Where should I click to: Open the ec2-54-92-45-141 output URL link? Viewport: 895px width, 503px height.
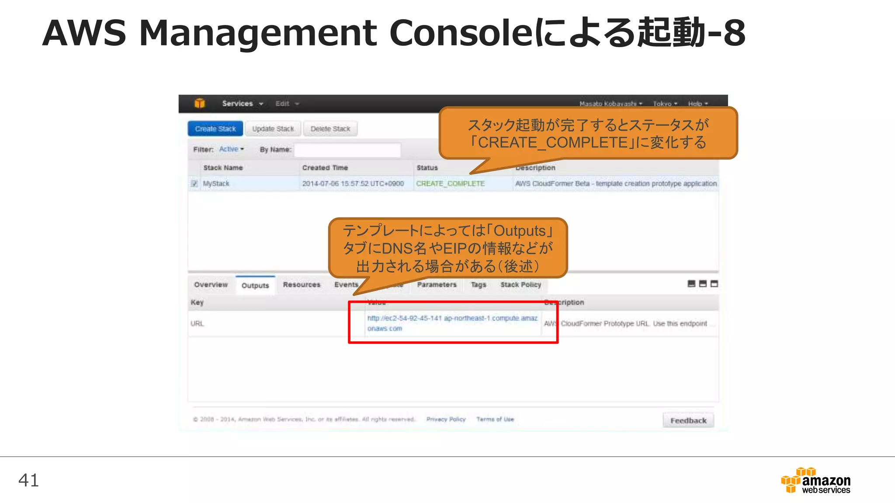coord(452,323)
